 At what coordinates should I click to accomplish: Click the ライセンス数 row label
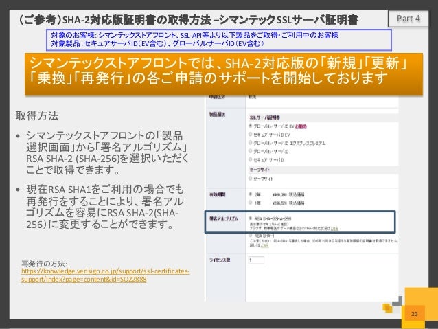pos(220,260)
